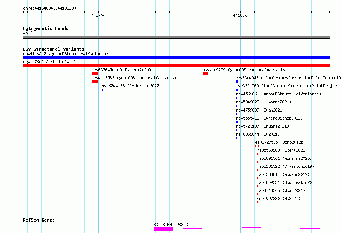Click the RefSeq Genes track title
This screenshot has width=341, height=233.
click(x=39, y=220)
